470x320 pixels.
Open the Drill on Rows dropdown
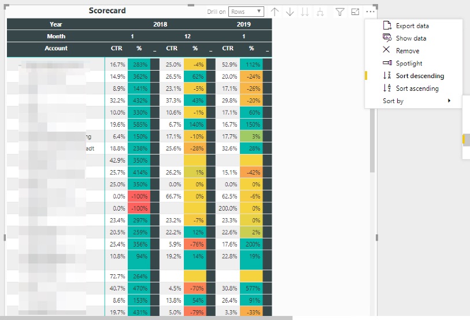(246, 12)
